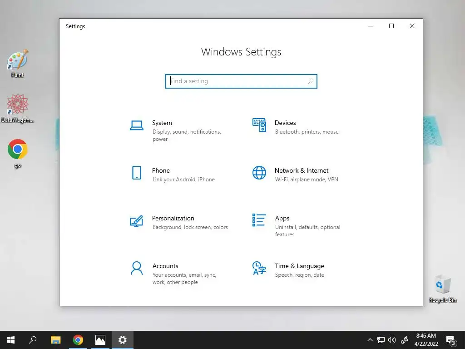Maximize the Settings window
Image resolution: width=465 pixels, height=349 pixels.
[x=391, y=26]
